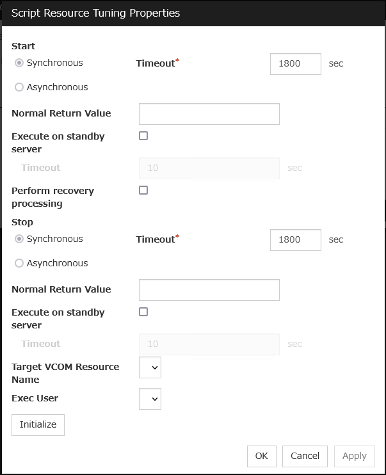Confirm the dialog with OK

[261, 456]
